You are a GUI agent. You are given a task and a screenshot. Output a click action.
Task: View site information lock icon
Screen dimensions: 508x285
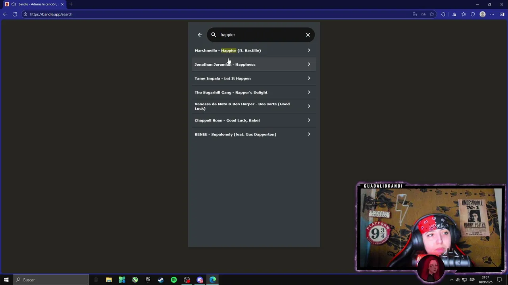click(25, 14)
